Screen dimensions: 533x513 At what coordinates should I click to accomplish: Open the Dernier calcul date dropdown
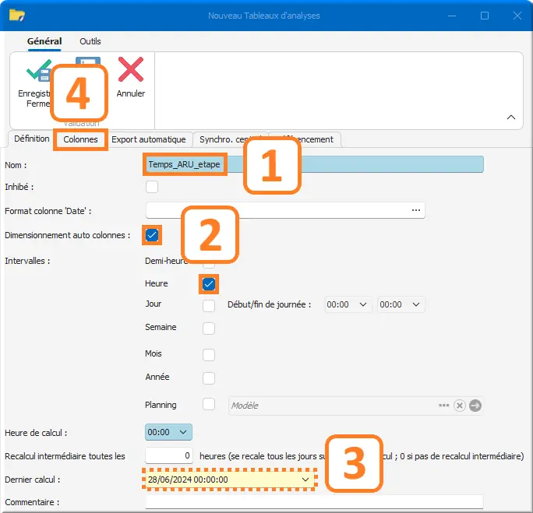pos(305,480)
